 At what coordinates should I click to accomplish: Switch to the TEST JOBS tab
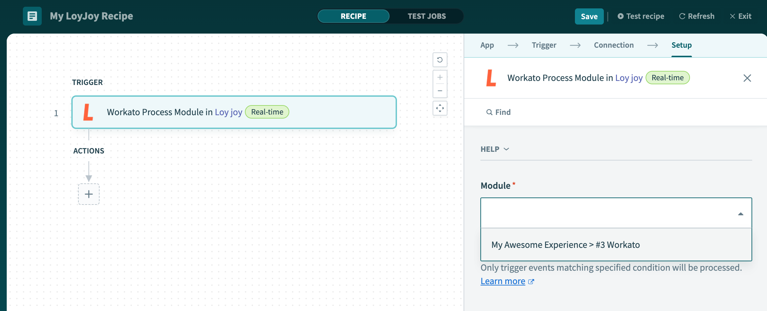[x=426, y=16]
